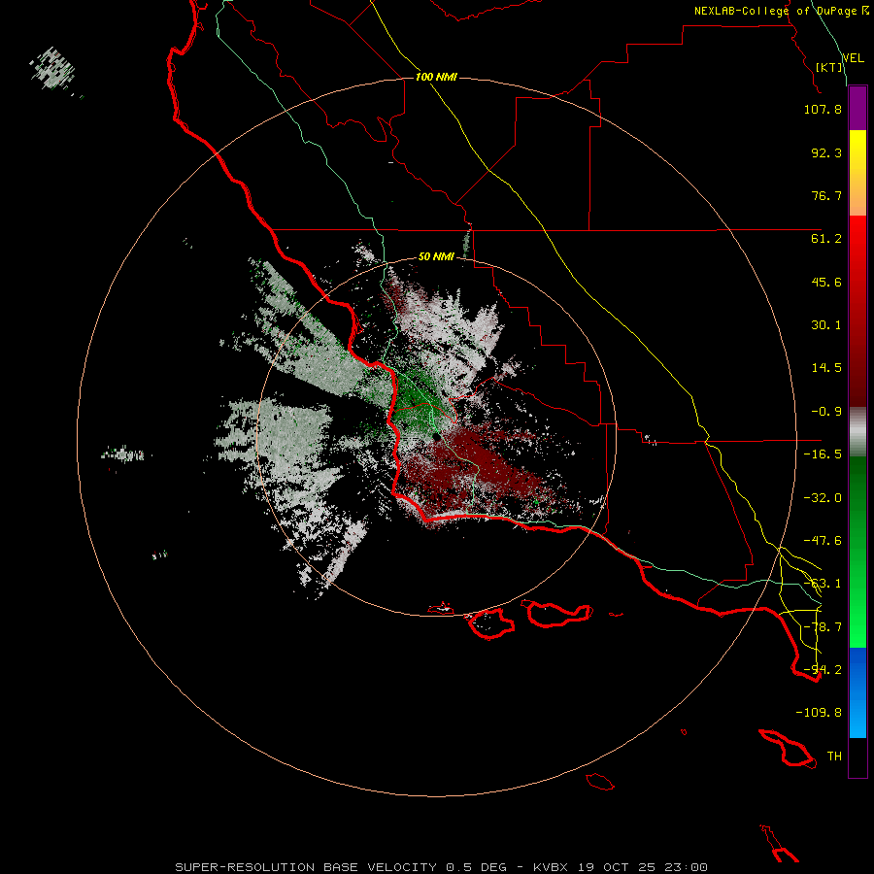This screenshot has width=874, height=874.
Task: Select the 92.3 scale value
Action: pos(826,152)
